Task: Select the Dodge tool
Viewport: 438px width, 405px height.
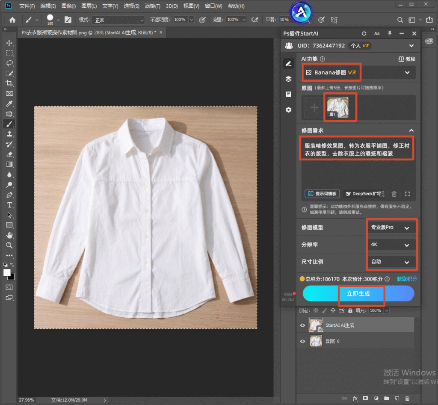Action: click(9, 185)
